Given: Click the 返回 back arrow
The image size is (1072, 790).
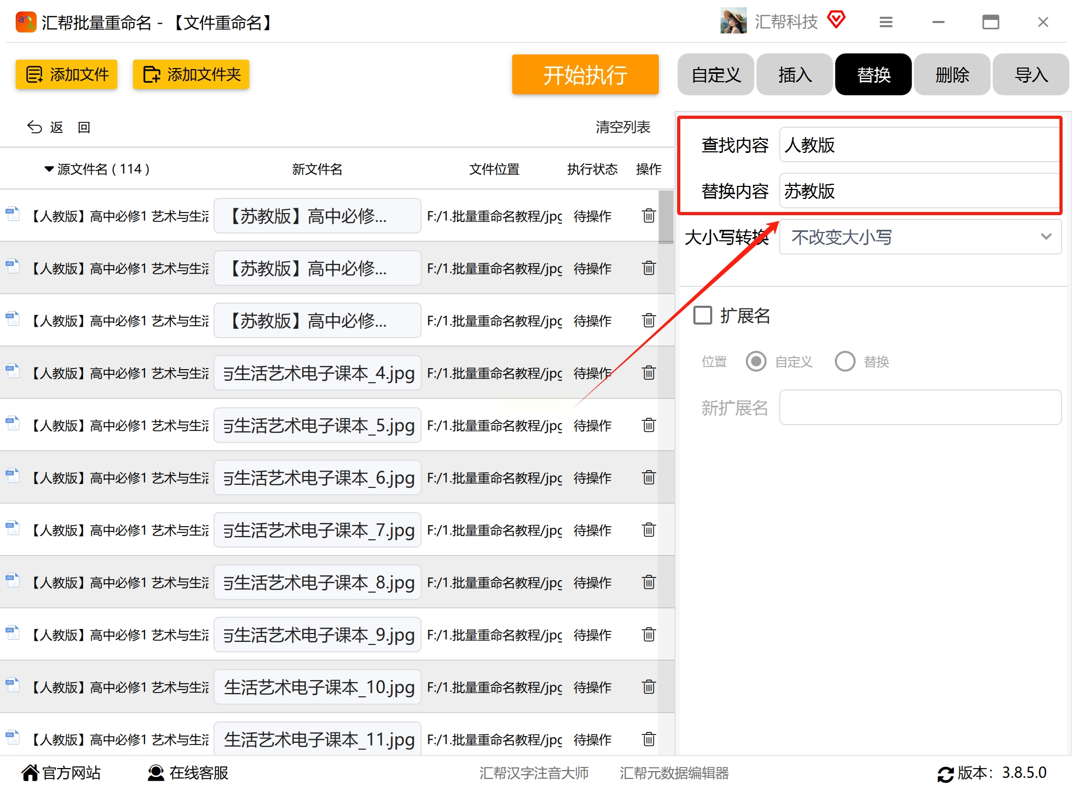Looking at the screenshot, I should pos(35,127).
